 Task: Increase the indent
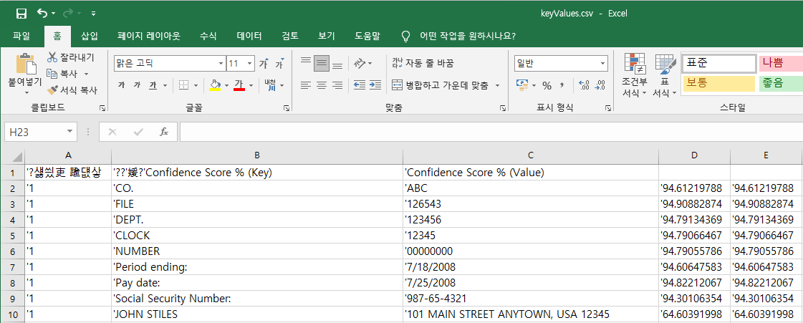(375, 85)
